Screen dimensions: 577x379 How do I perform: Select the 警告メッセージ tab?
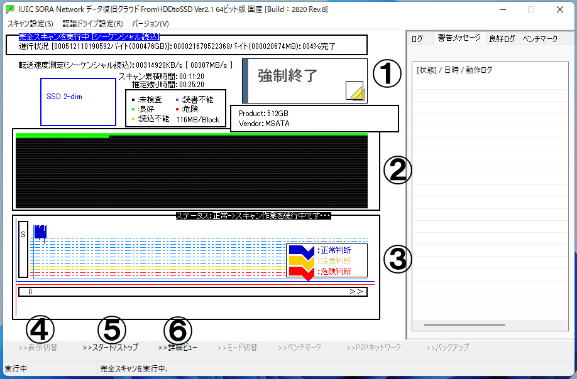(459, 38)
